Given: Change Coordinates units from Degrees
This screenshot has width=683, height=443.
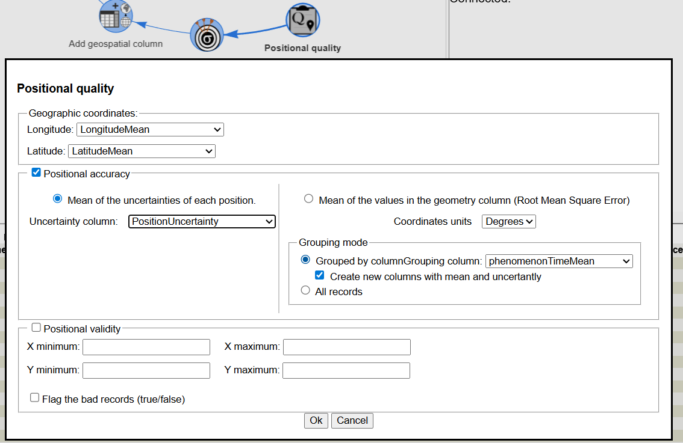Looking at the screenshot, I should pyautogui.click(x=508, y=222).
